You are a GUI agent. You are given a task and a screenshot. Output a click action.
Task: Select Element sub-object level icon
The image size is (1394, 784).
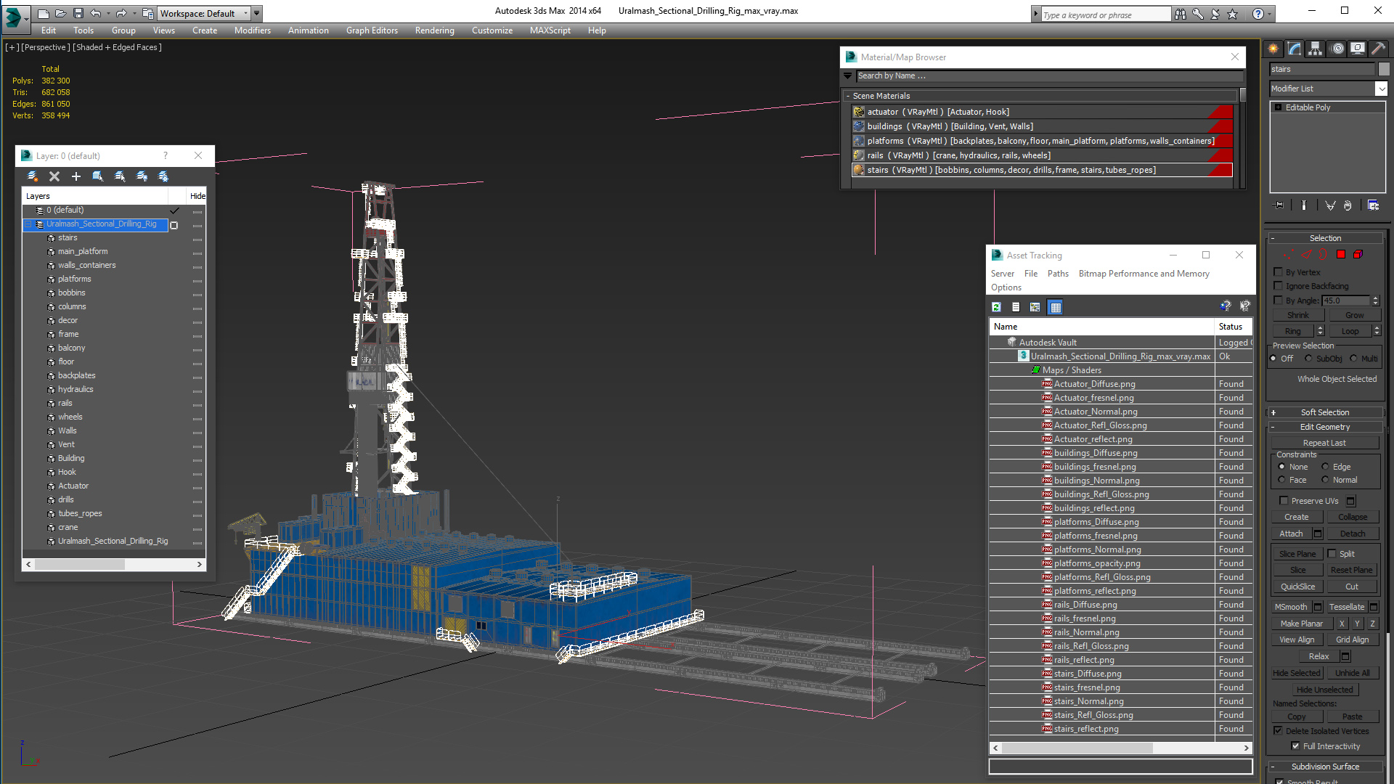(x=1358, y=254)
